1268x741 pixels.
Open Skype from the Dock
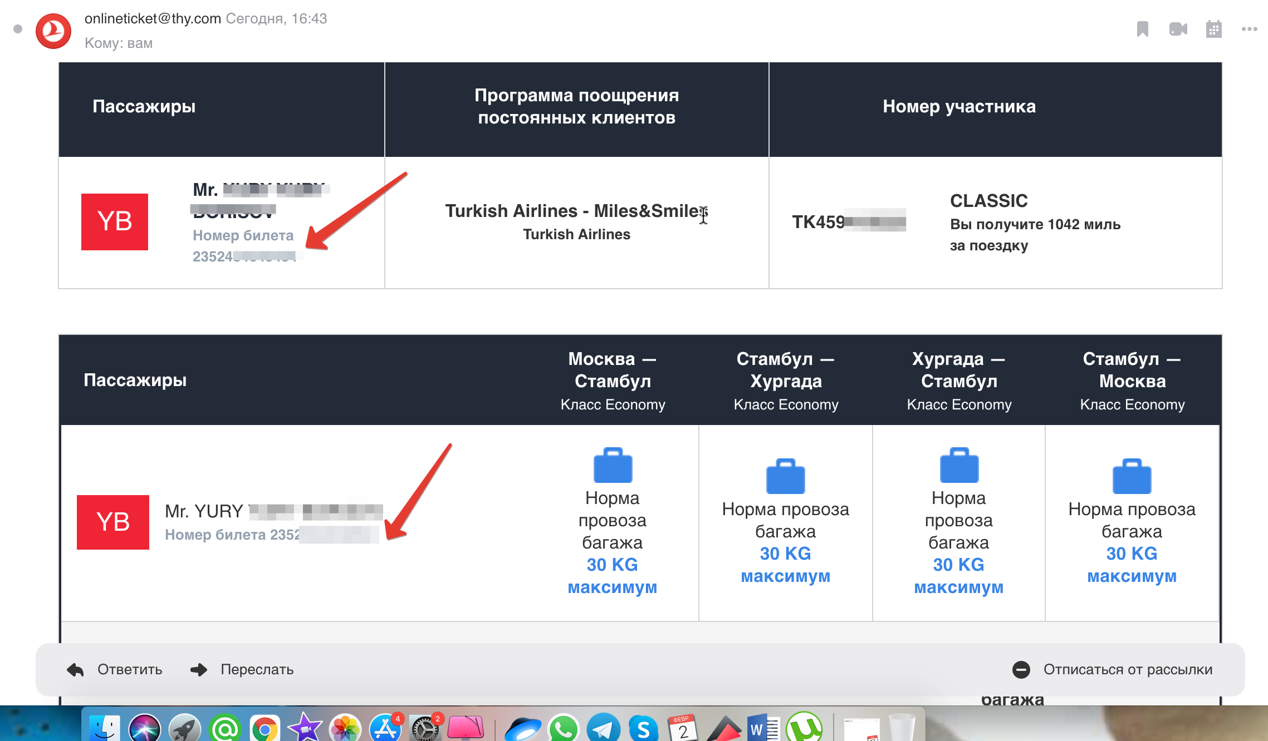click(643, 728)
